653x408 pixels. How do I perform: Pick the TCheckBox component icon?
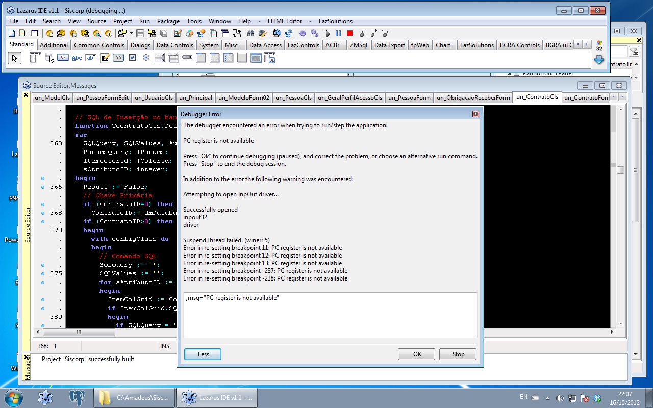tap(132, 58)
